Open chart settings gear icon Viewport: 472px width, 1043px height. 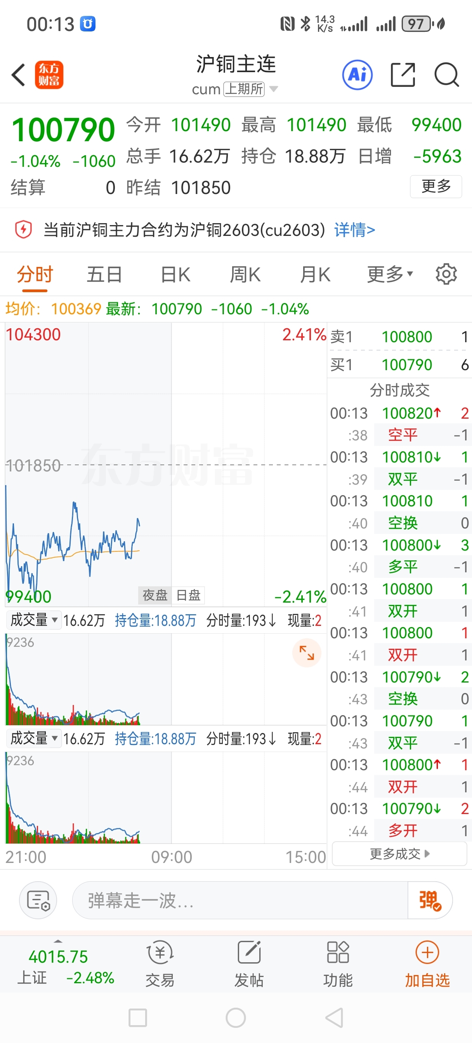(446, 274)
